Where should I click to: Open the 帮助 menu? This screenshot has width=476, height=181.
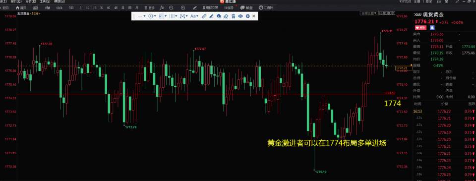tap(60, 1)
